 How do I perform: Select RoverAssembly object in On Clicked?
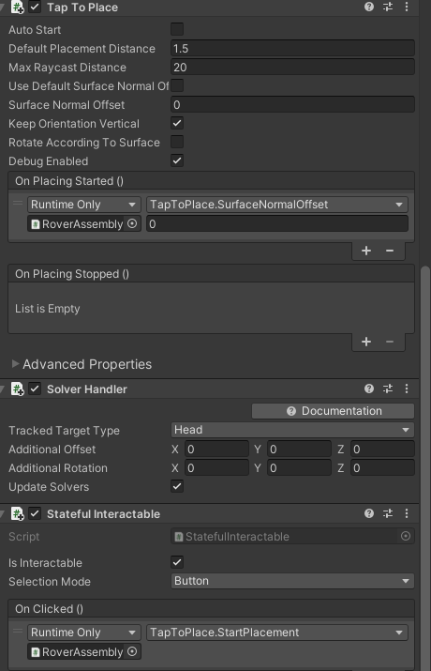[x=78, y=651]
